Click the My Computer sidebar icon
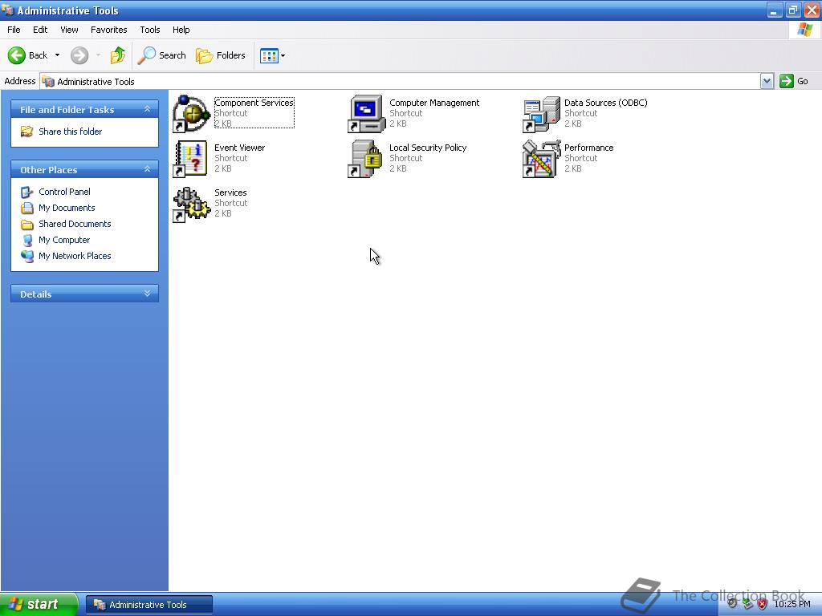Viewport: 822px width, 616px height. [x=26, y=240]
